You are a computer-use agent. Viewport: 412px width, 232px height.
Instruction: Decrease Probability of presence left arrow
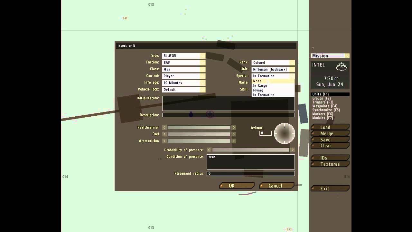click(209, 150)
